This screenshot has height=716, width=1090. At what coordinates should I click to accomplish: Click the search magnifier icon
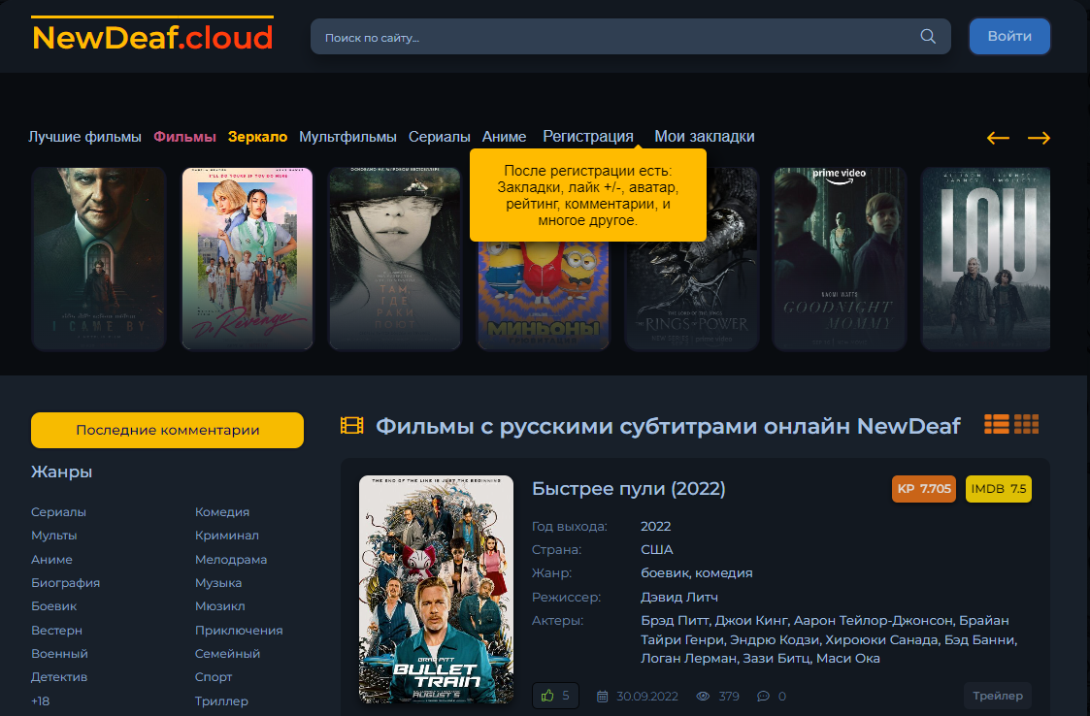pos(927,36)
